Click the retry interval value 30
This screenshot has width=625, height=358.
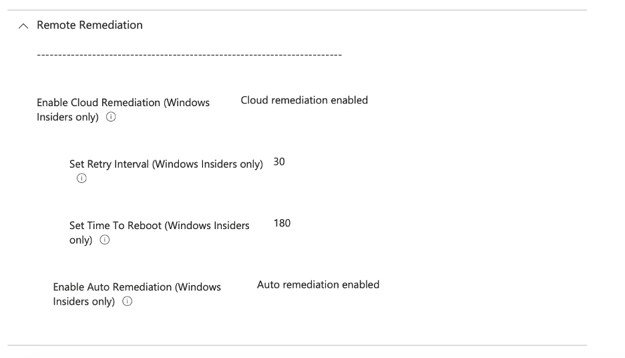click(280, 162)
